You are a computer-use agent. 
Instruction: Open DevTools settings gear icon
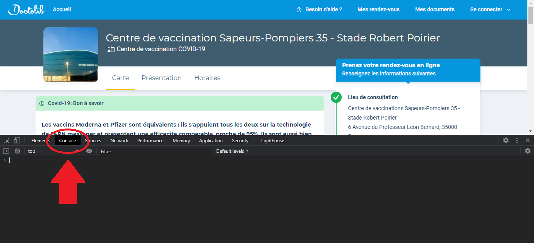pos(506,140)
